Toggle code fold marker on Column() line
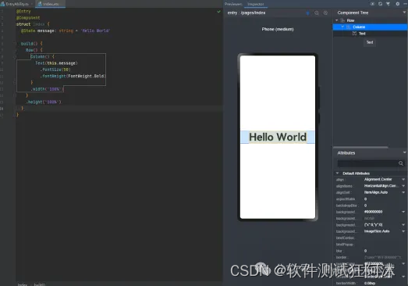 point(15,56)
